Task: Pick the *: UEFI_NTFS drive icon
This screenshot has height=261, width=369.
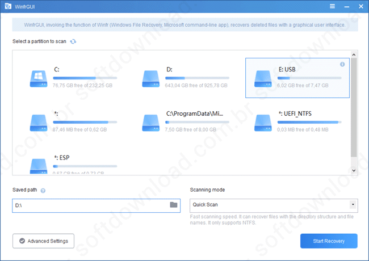Action: [x=263, y=123]
